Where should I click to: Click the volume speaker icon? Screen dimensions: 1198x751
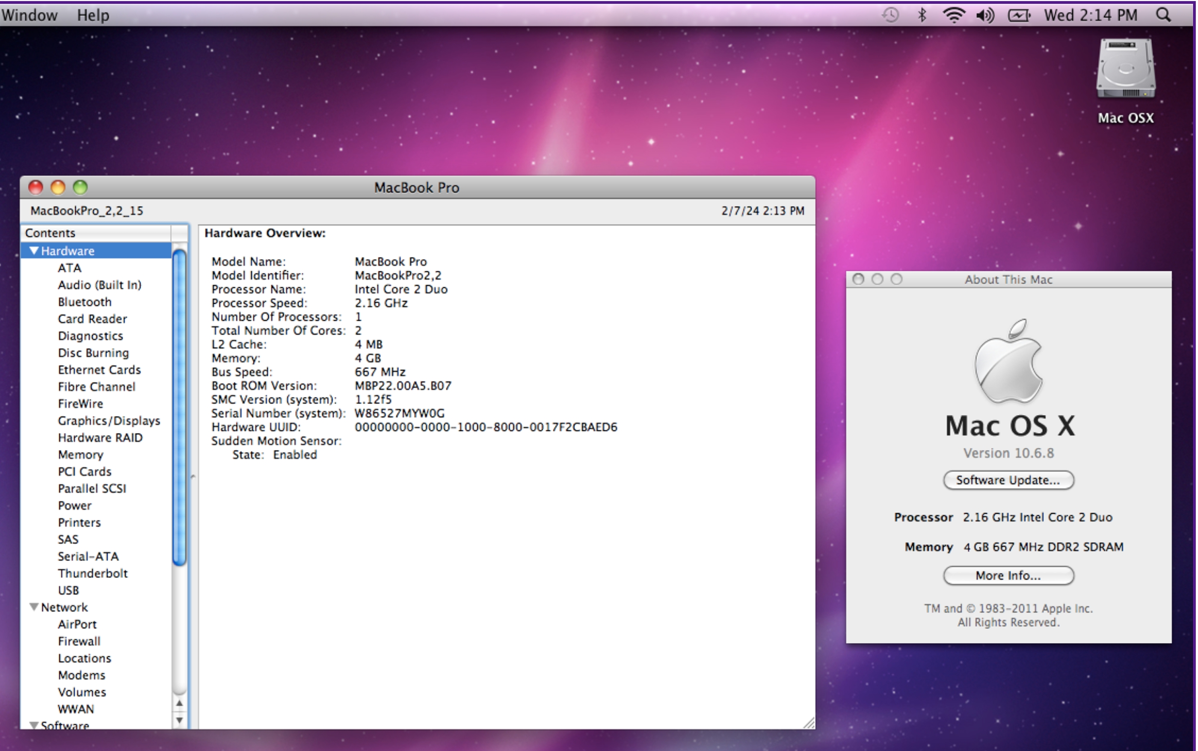[985, 15]
